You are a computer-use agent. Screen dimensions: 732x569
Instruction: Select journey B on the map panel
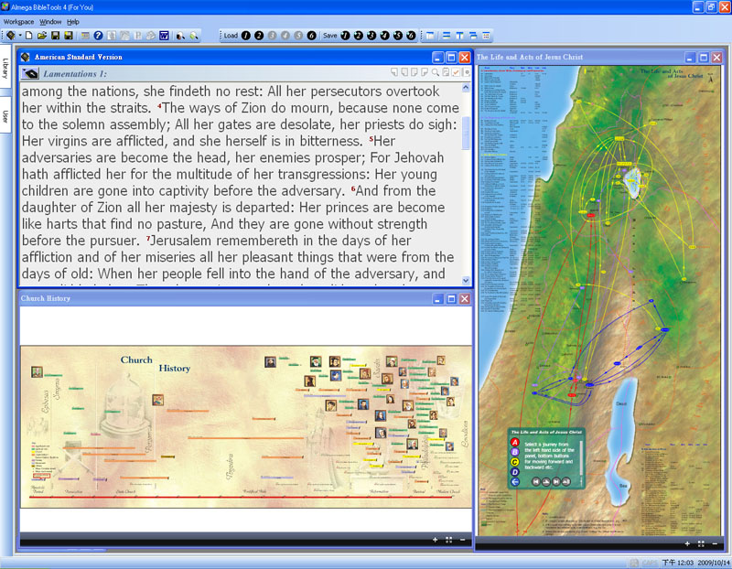click(514, 452)
